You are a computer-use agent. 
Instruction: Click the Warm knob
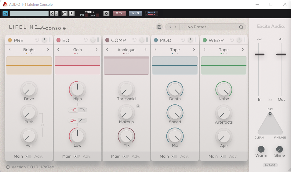point(261,149)
